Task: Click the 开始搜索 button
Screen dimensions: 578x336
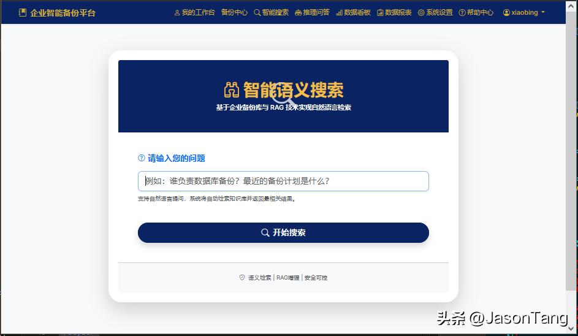Action: click(283, 233)
